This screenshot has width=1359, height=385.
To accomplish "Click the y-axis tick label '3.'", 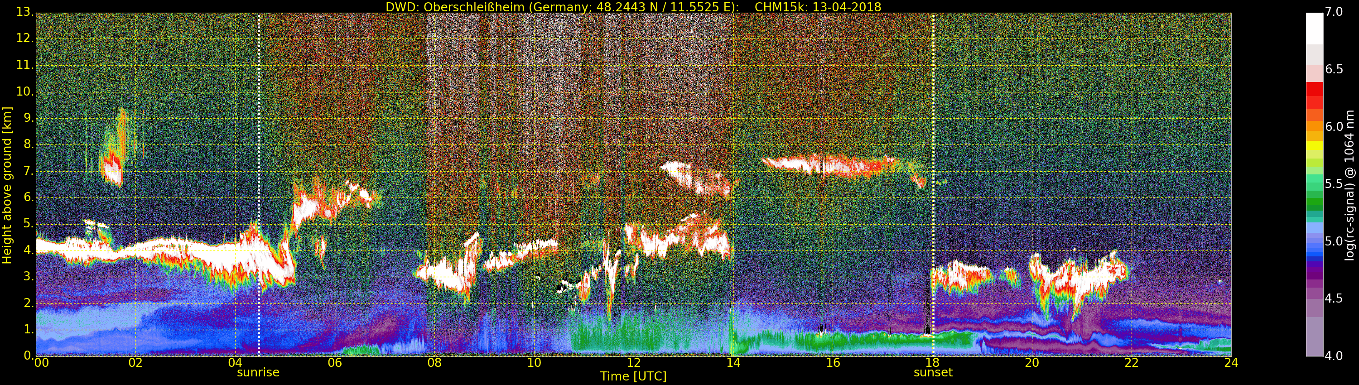I will (28, 276).
